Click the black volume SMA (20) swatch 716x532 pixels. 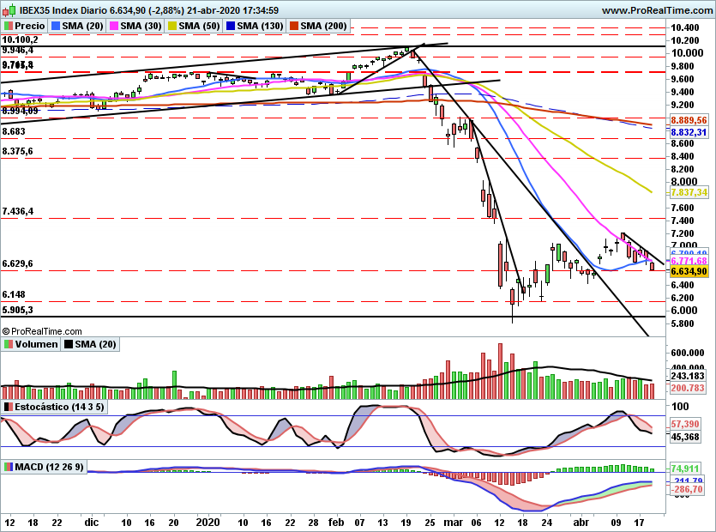(x=69, y=344)
